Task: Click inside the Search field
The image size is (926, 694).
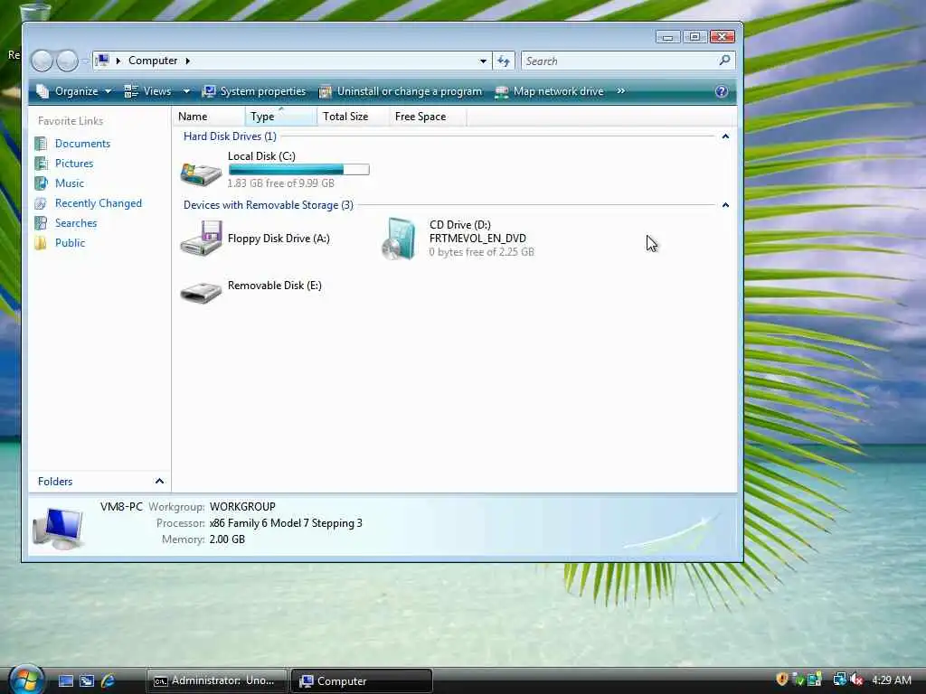Action: [620, 61]
